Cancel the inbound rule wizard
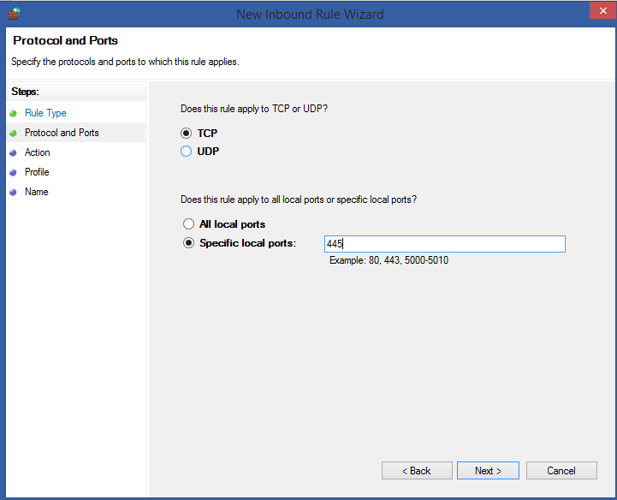 561,471
